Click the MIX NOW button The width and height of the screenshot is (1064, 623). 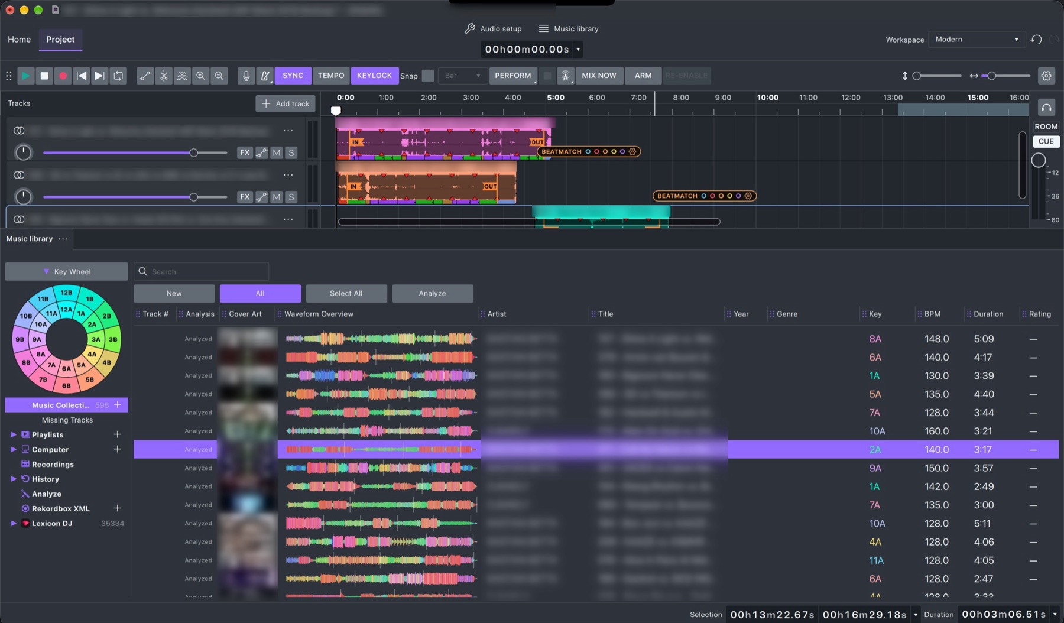coord(599,76)
